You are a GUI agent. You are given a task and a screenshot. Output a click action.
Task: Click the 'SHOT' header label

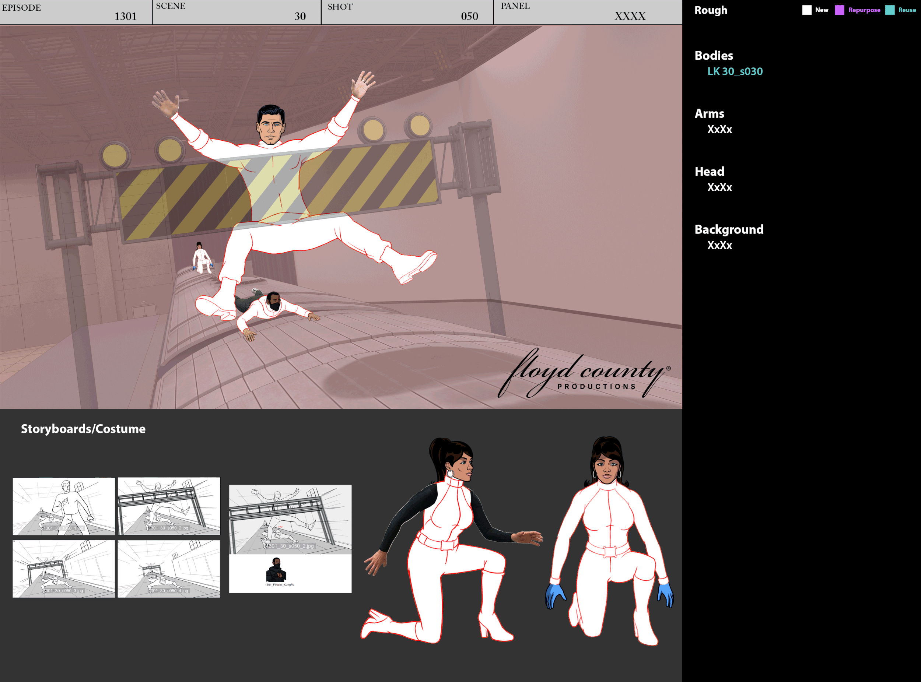click(340, 7)
